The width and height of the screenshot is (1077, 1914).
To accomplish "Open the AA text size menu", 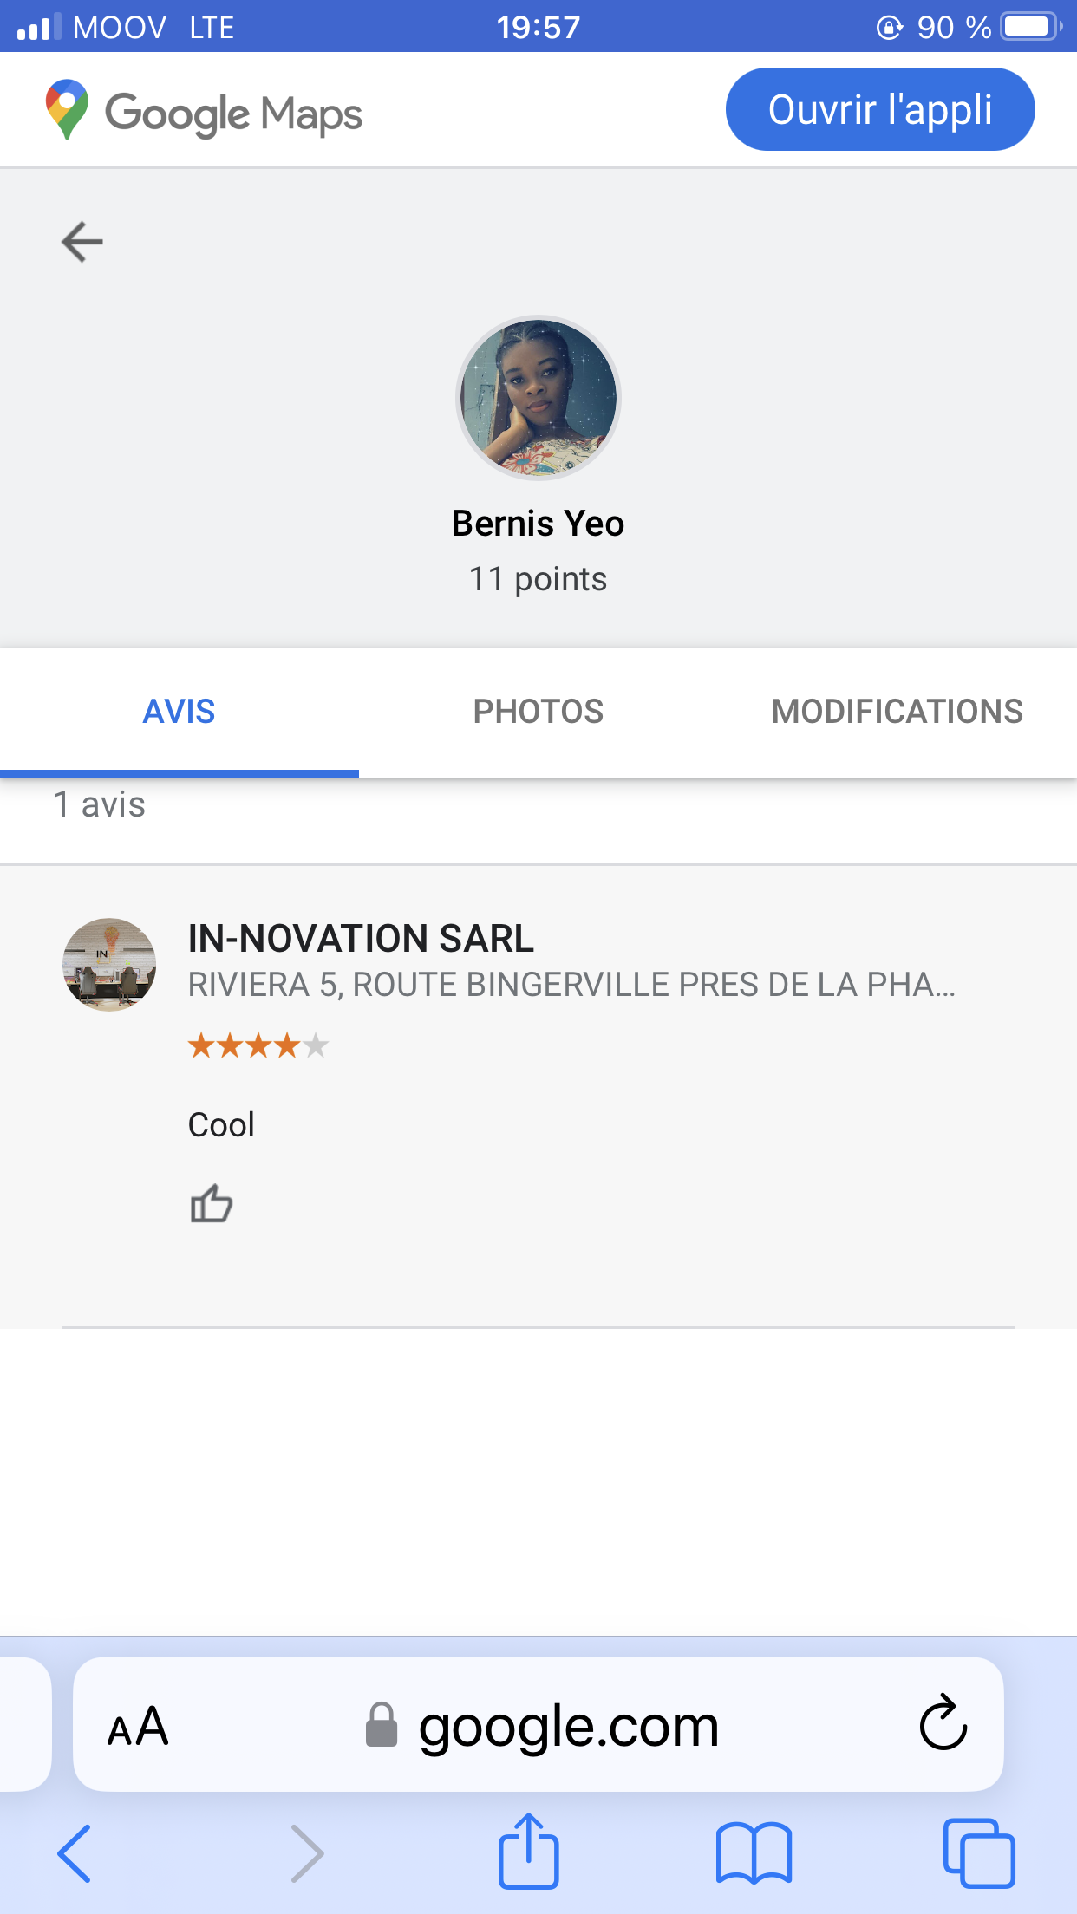I will [138, 1725].
